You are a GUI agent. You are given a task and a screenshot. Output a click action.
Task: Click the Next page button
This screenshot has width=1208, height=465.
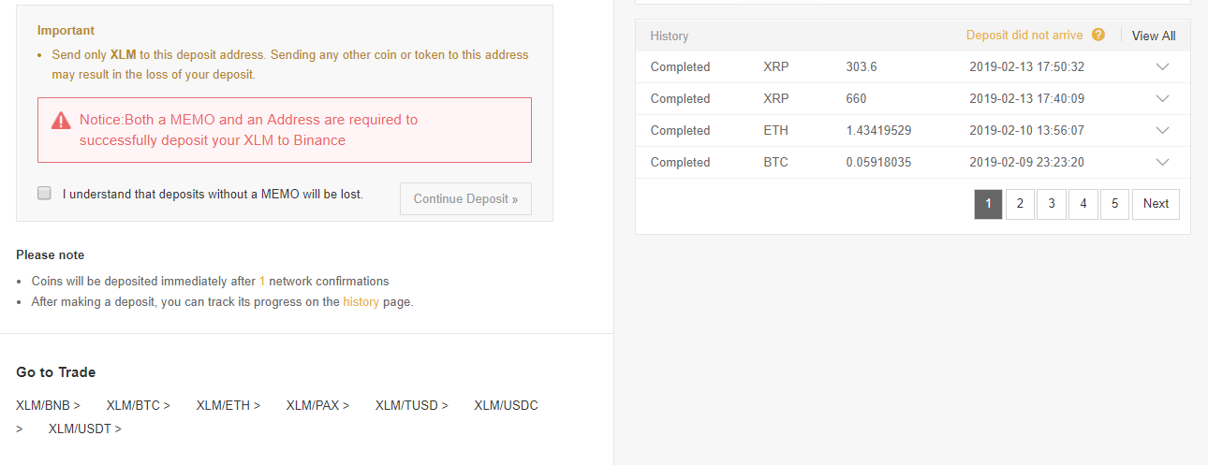pos(1156,204)
